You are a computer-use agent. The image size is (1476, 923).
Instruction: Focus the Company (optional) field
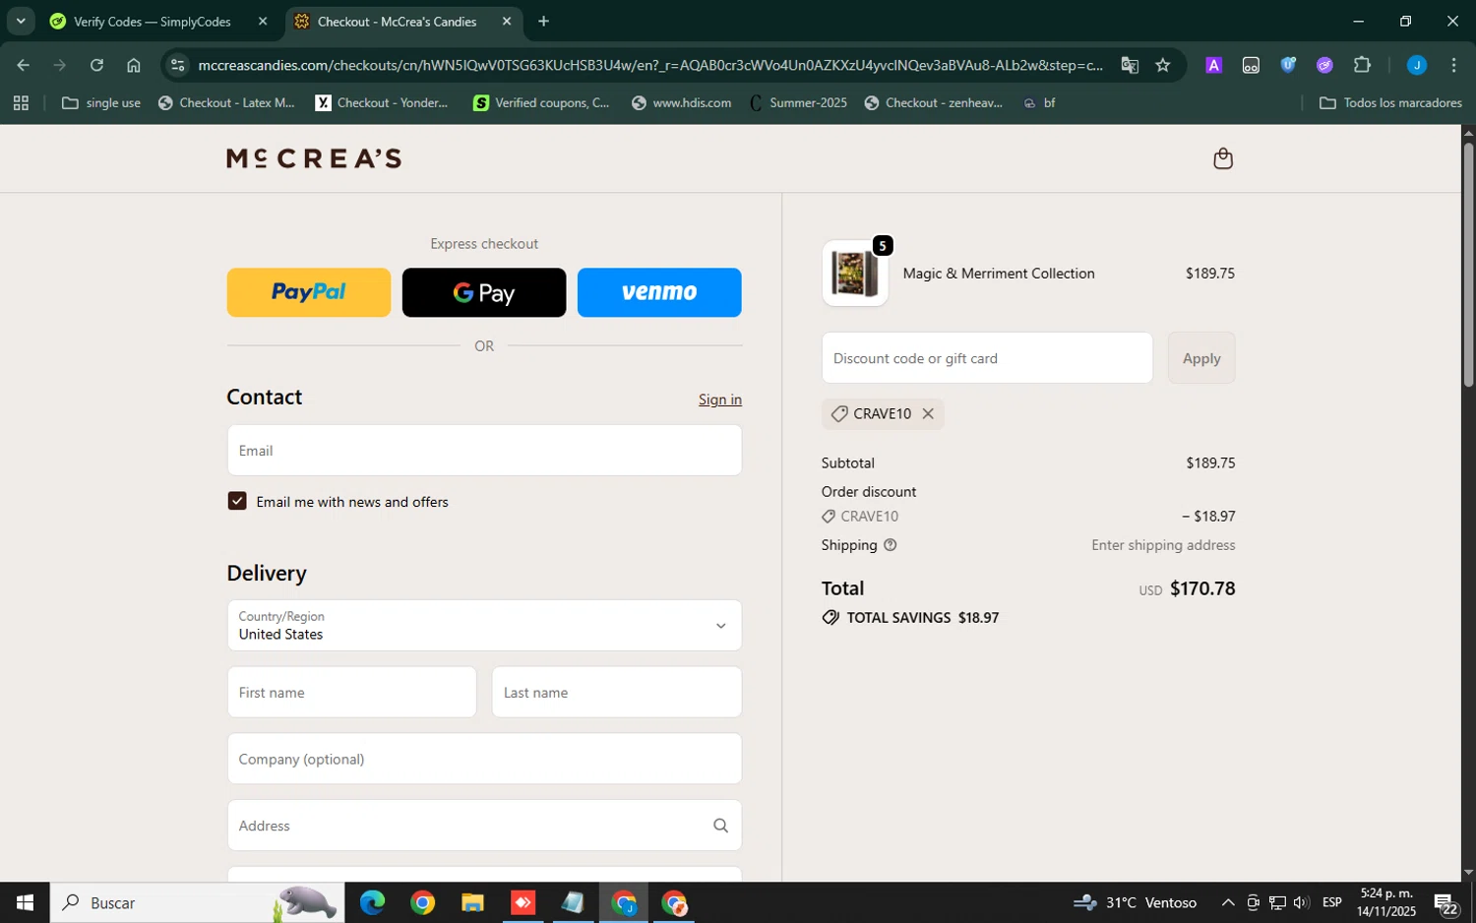[x=484, y=759]
